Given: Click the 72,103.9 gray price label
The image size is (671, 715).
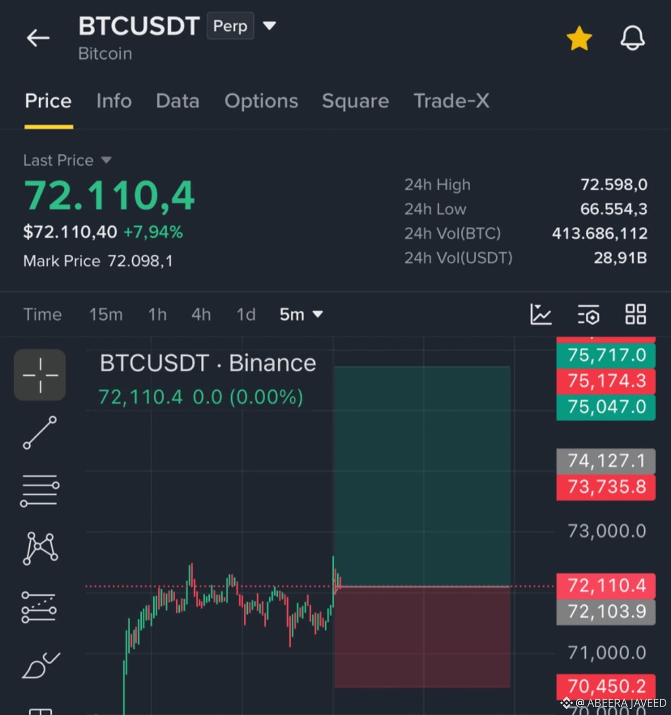Looking at the screenshot, I should coord(606,612).
